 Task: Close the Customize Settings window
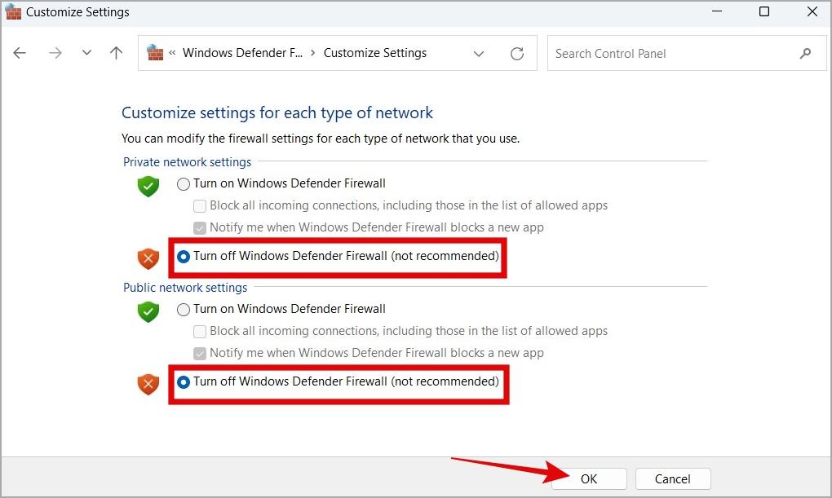(812, 11)
